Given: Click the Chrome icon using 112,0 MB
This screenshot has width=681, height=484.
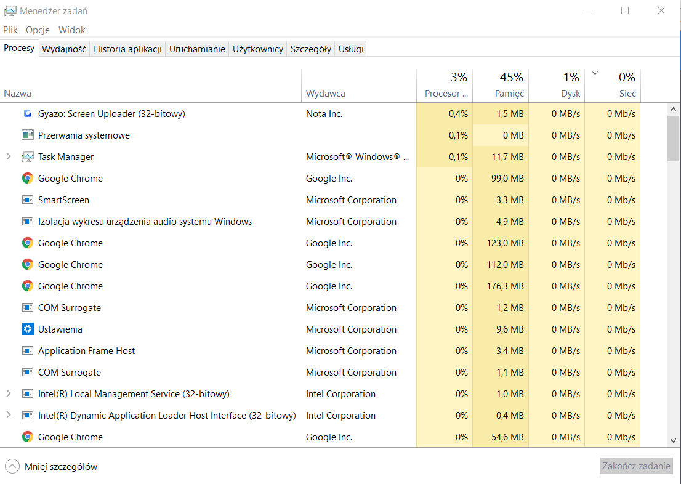Looking at the screenshot, I should 27,265.
